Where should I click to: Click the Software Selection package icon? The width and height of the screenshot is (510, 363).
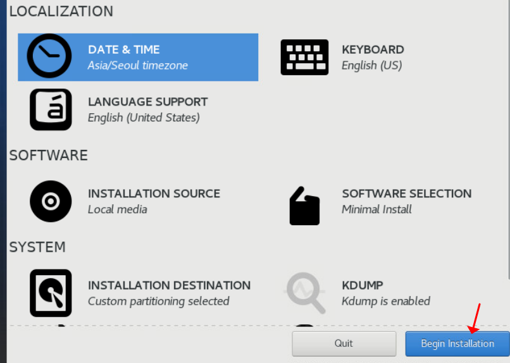(304, 206)
